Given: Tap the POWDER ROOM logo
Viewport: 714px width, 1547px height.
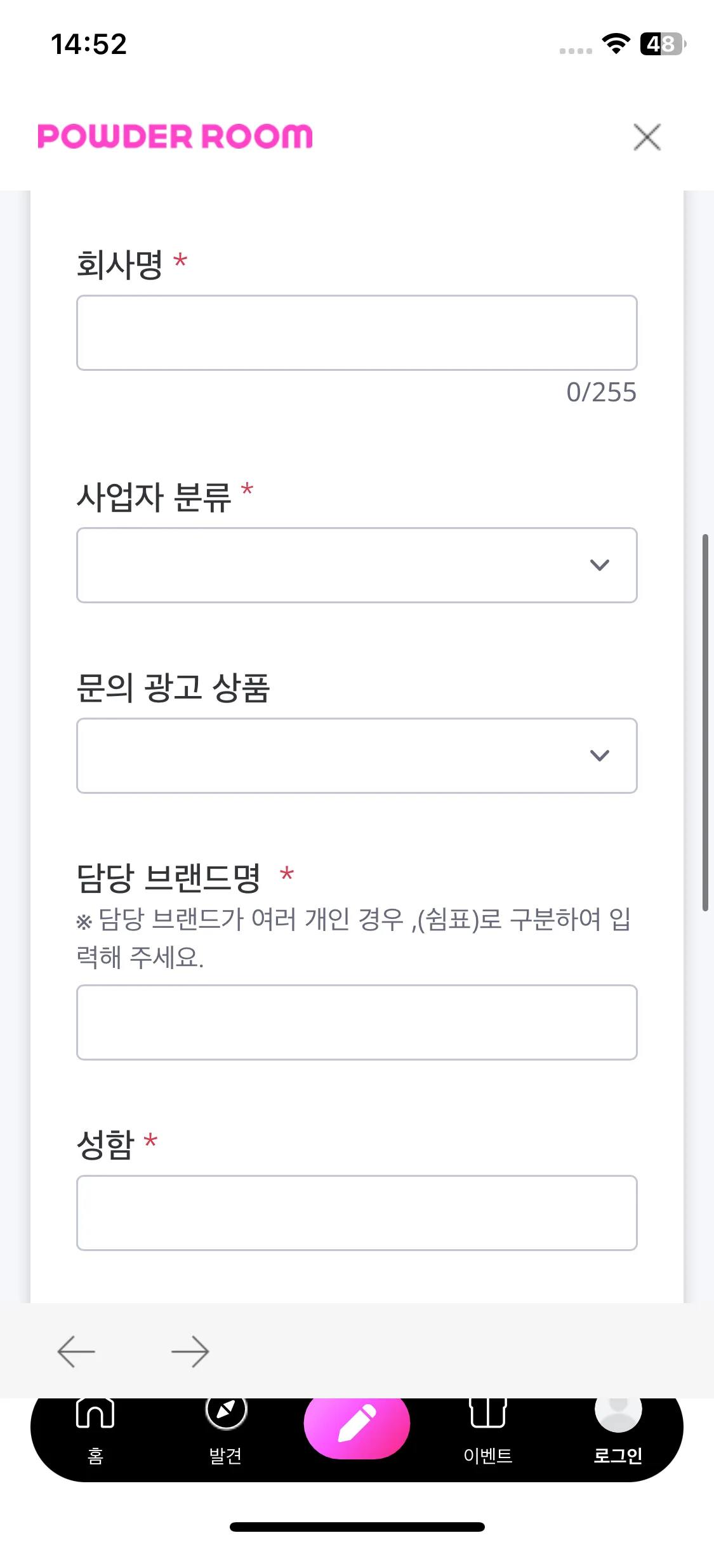Looking at the screenshot, I should (x=175, y=137).
